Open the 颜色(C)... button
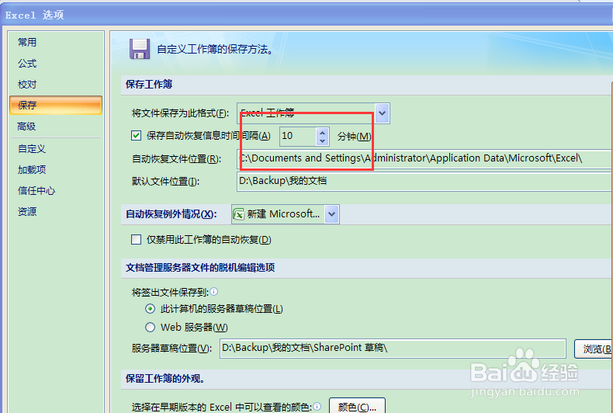Screen dimensions: 613x413 357,407
